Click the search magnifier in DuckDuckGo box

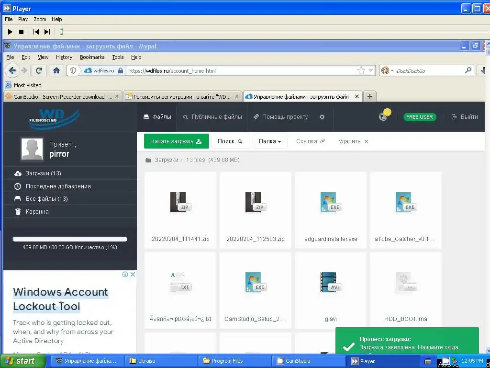[468, 70]
